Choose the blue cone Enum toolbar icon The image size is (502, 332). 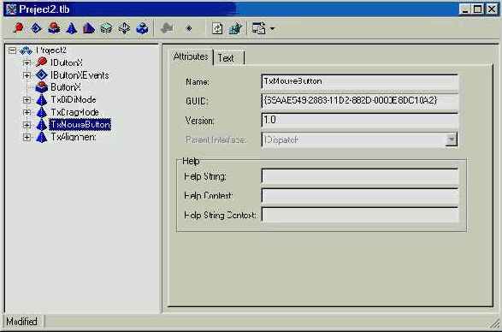click(x=71, y=28)
